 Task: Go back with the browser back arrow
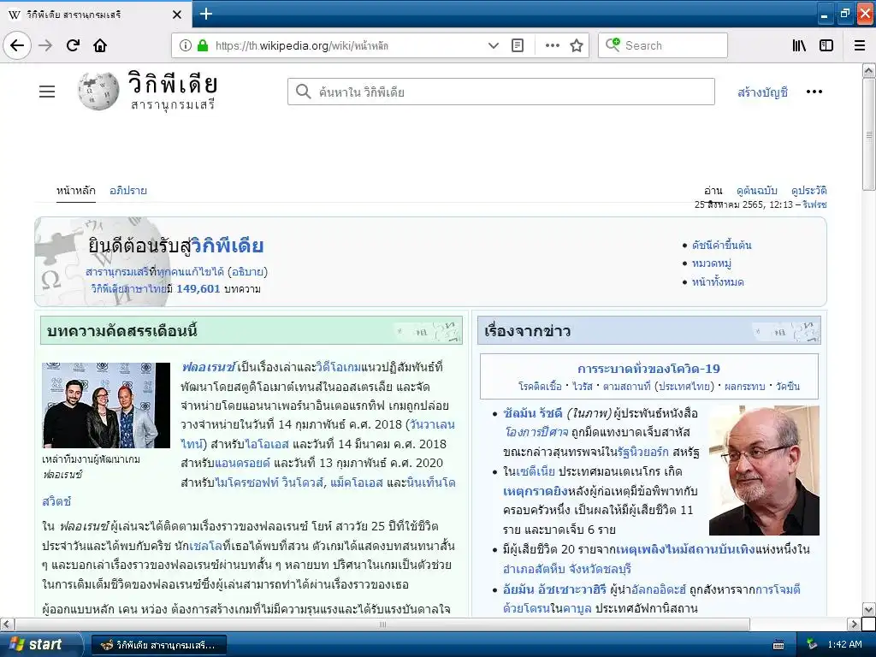coord(17,45)
